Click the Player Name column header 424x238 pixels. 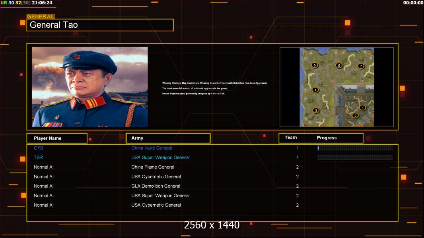tap(57, 138)
